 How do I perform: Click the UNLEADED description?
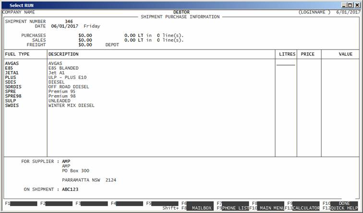(59, 101)
